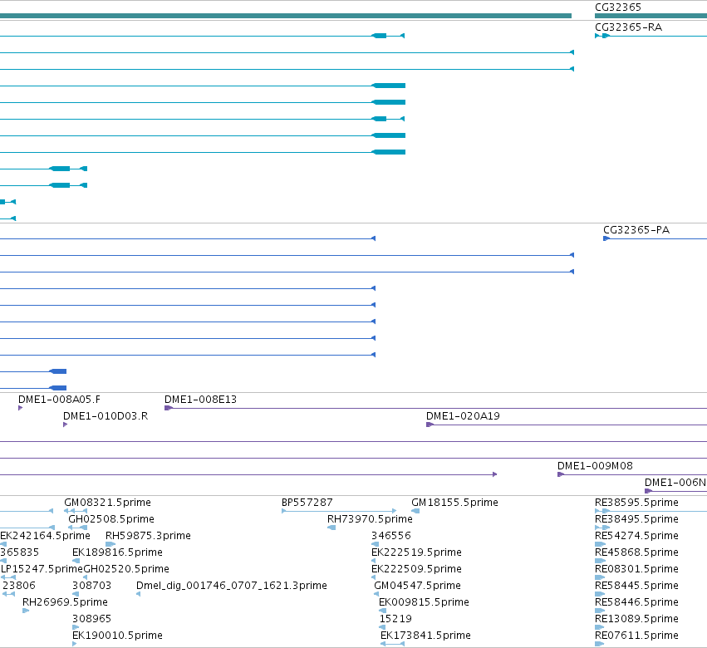The width and height of the screenshot is (707, 648).
Task: Click the RE58446.5prime EST label
Action: point(636,602)
